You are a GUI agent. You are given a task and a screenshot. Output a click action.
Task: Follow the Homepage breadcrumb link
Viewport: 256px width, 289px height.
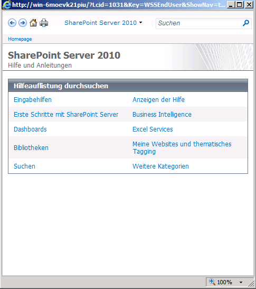20,39
